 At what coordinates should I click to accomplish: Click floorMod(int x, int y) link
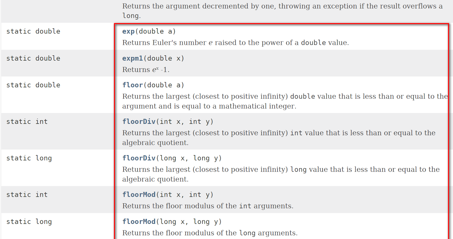tap(139, 194)
